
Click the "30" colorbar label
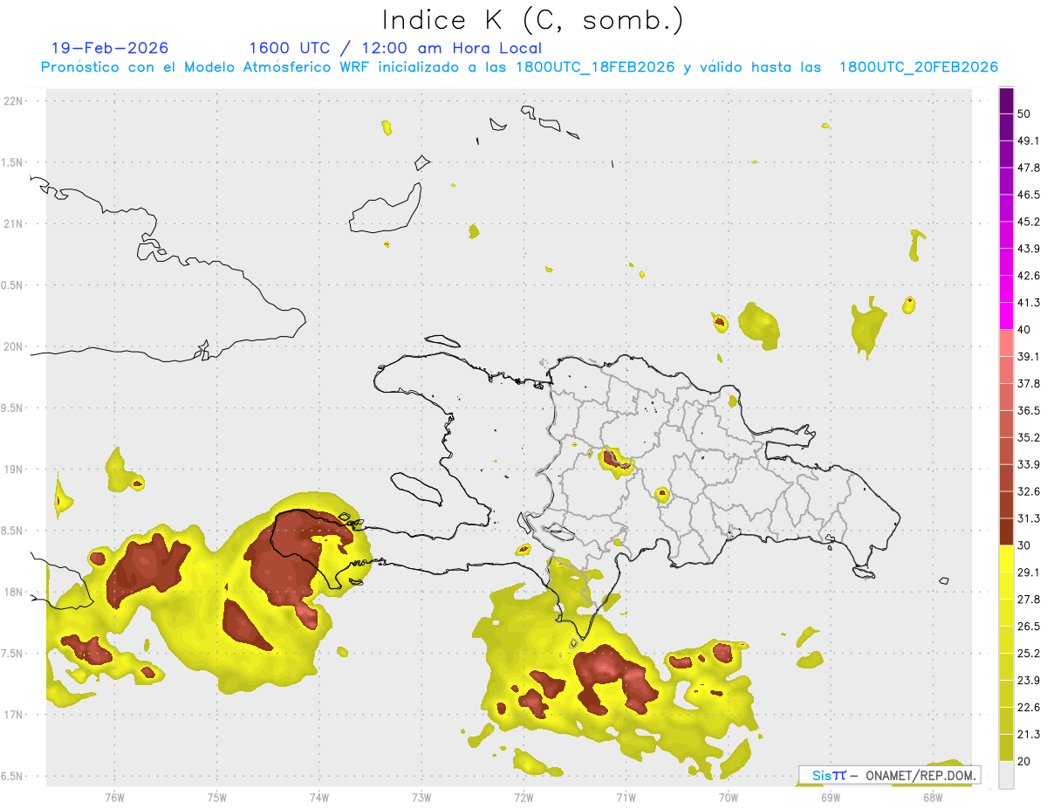coord(1024,545)
